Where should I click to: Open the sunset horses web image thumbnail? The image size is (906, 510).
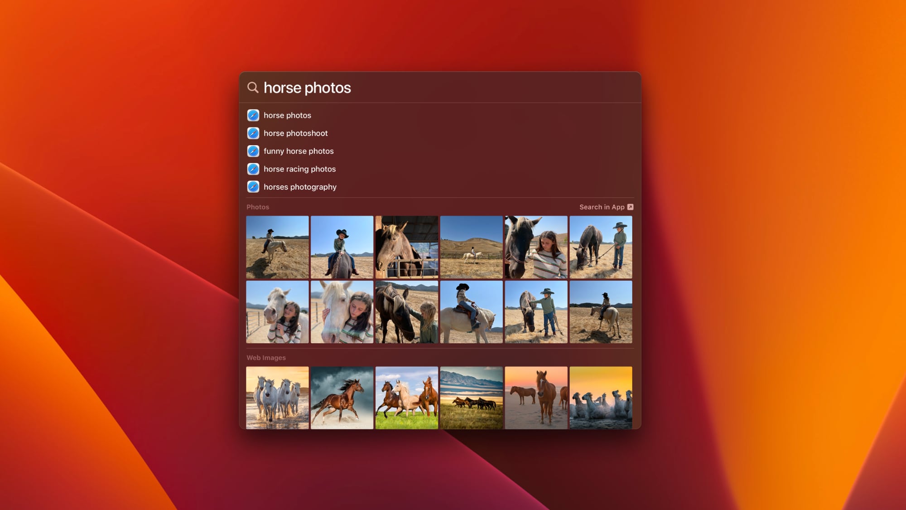coord(535,397)
